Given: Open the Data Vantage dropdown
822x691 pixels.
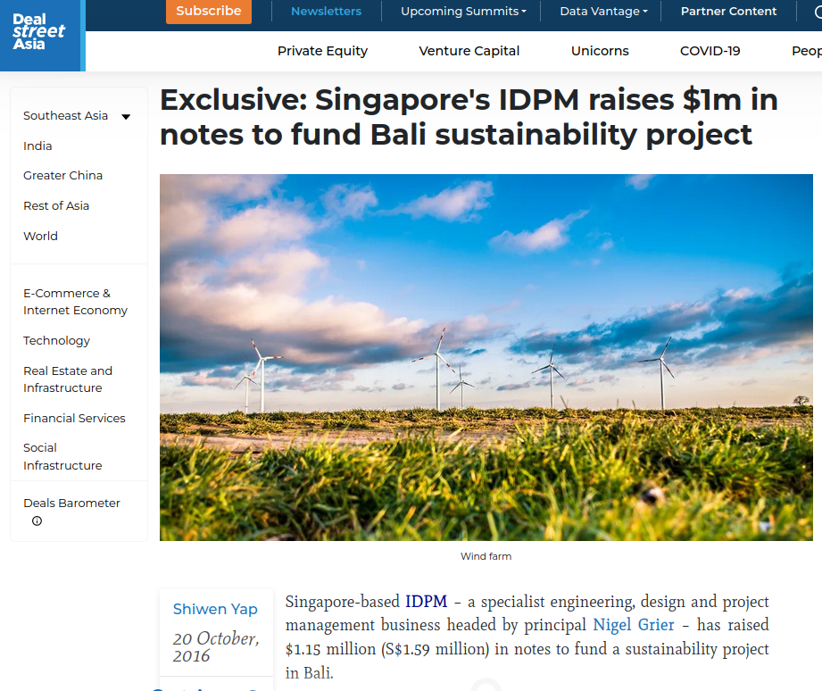Looking at the screenshot, I should pyautogui.click(x=603, y=12).
